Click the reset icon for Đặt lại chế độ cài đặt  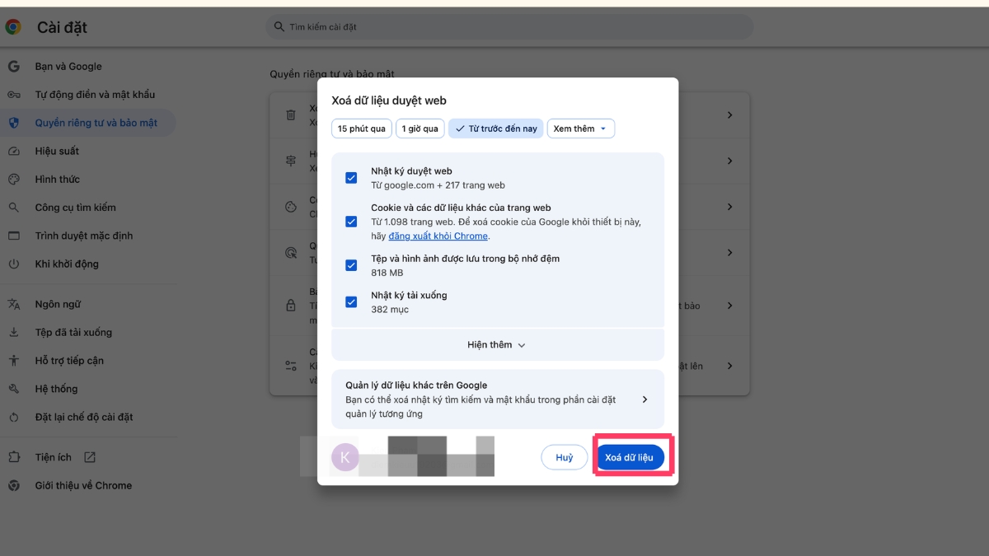(13, 418)
